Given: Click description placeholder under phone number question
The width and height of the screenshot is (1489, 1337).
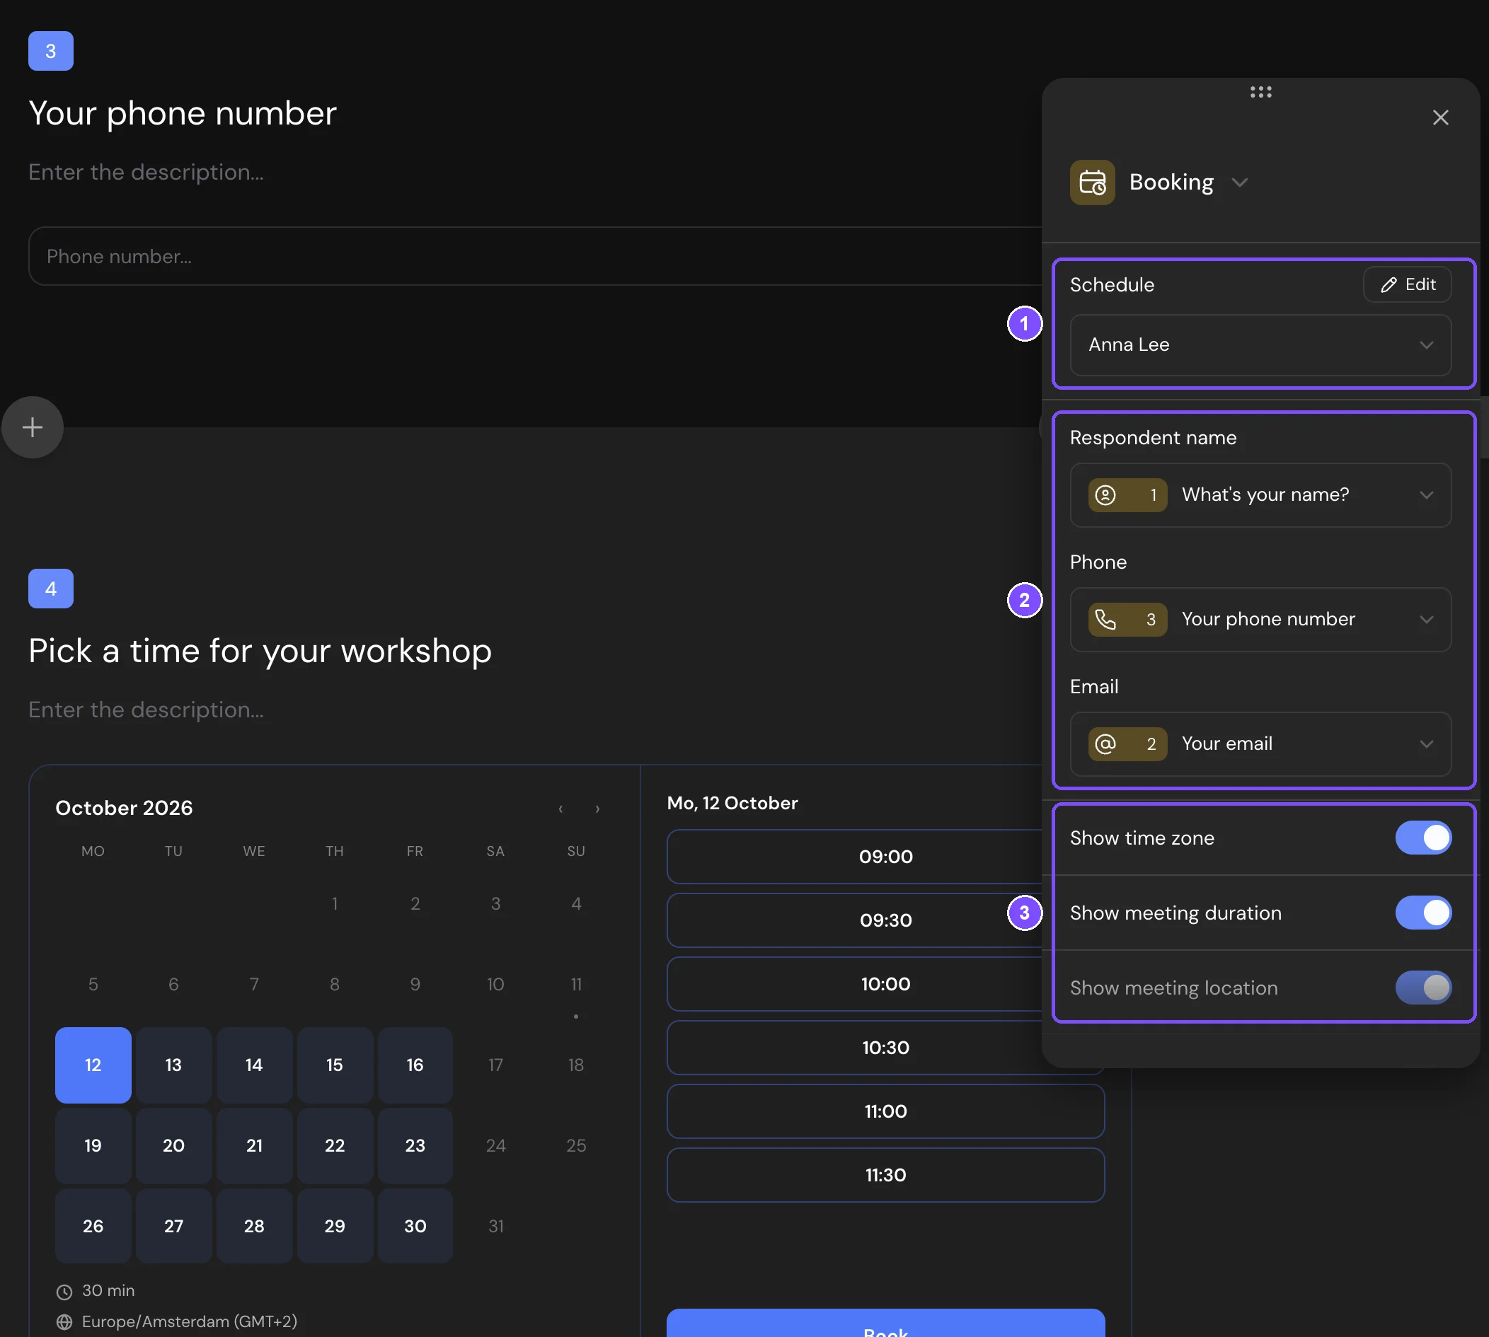Looking at the screenshot, I should pyautogui.click(x=146, y=173).
